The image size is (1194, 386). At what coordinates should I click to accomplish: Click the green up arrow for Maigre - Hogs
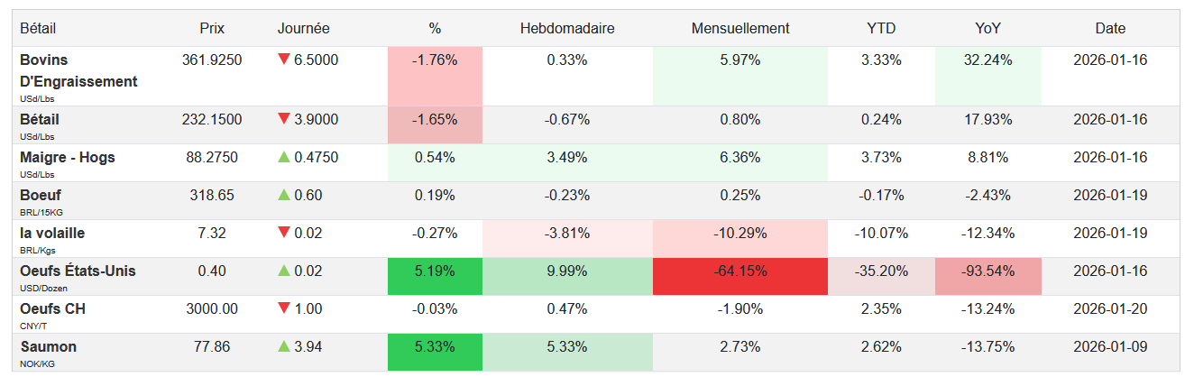click(x=284, y=157)
